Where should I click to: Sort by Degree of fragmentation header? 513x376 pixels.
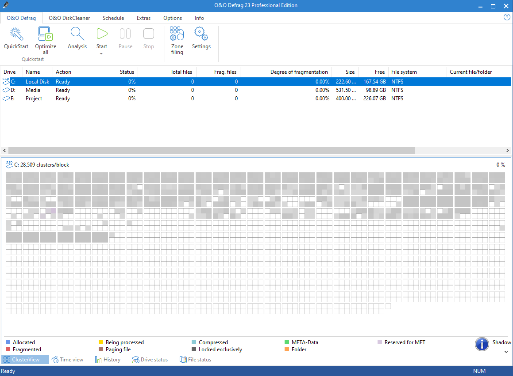[286, 72]
